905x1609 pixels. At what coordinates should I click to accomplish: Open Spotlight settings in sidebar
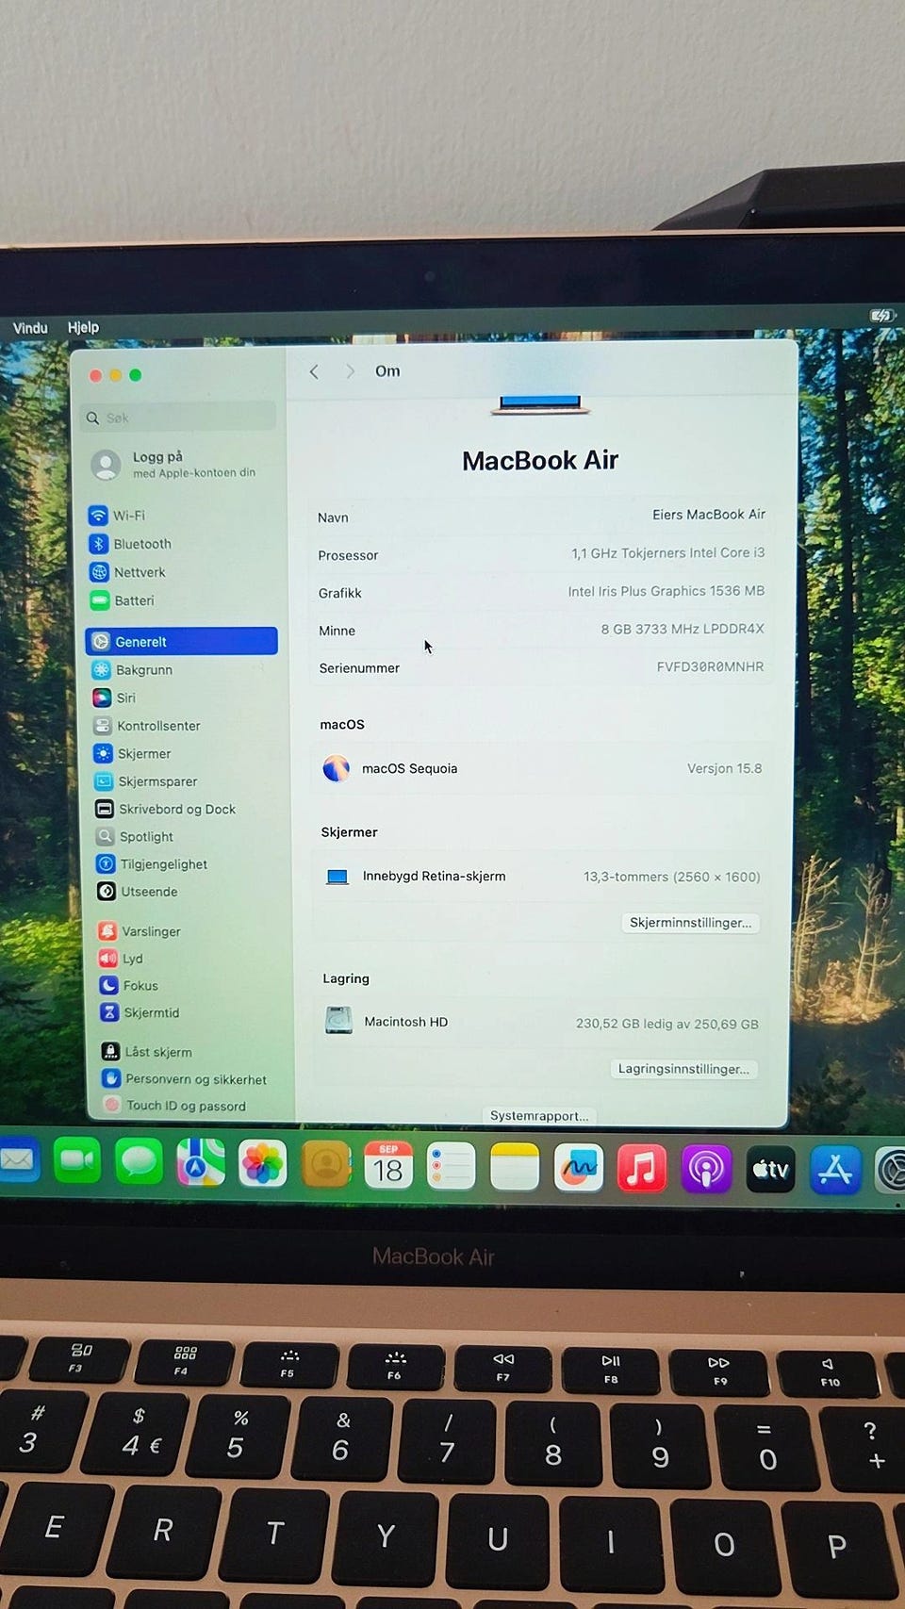point(135,836)
